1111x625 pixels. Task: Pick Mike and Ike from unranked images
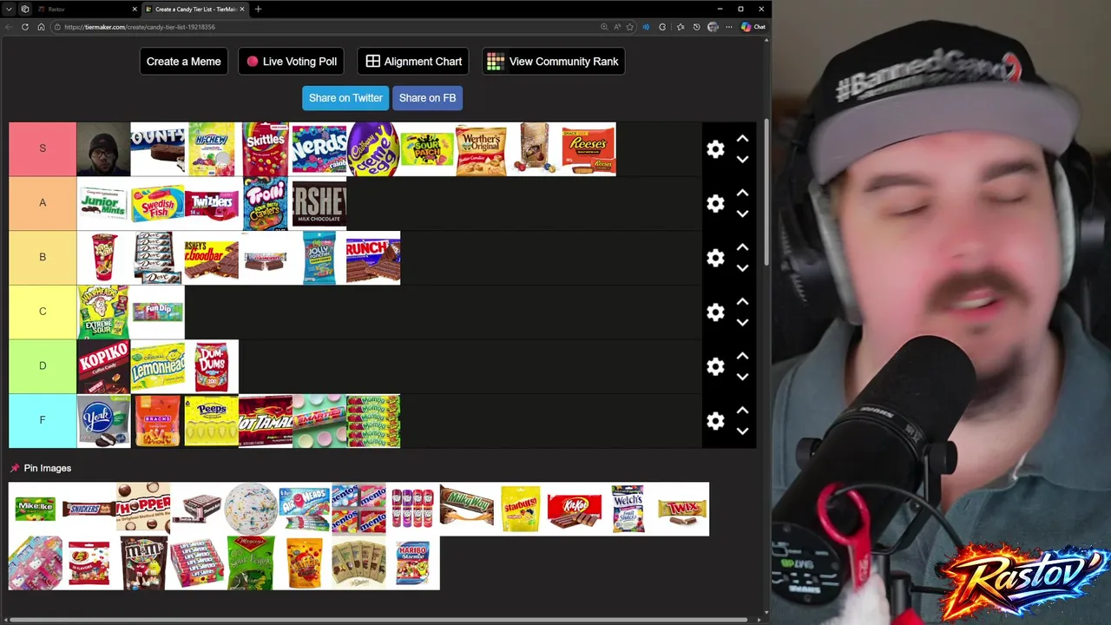click(x=36, y=509)
